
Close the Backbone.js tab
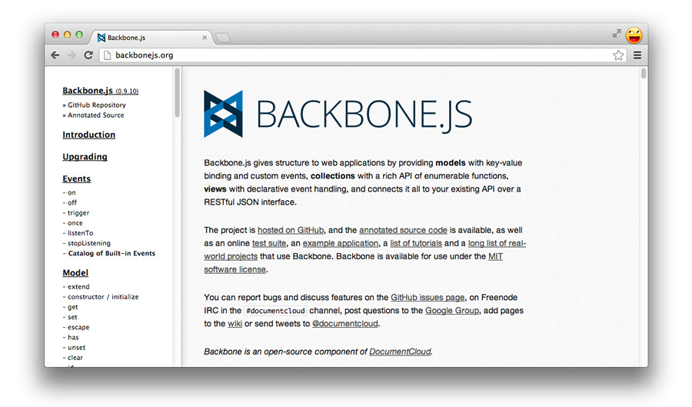[205, 37]
